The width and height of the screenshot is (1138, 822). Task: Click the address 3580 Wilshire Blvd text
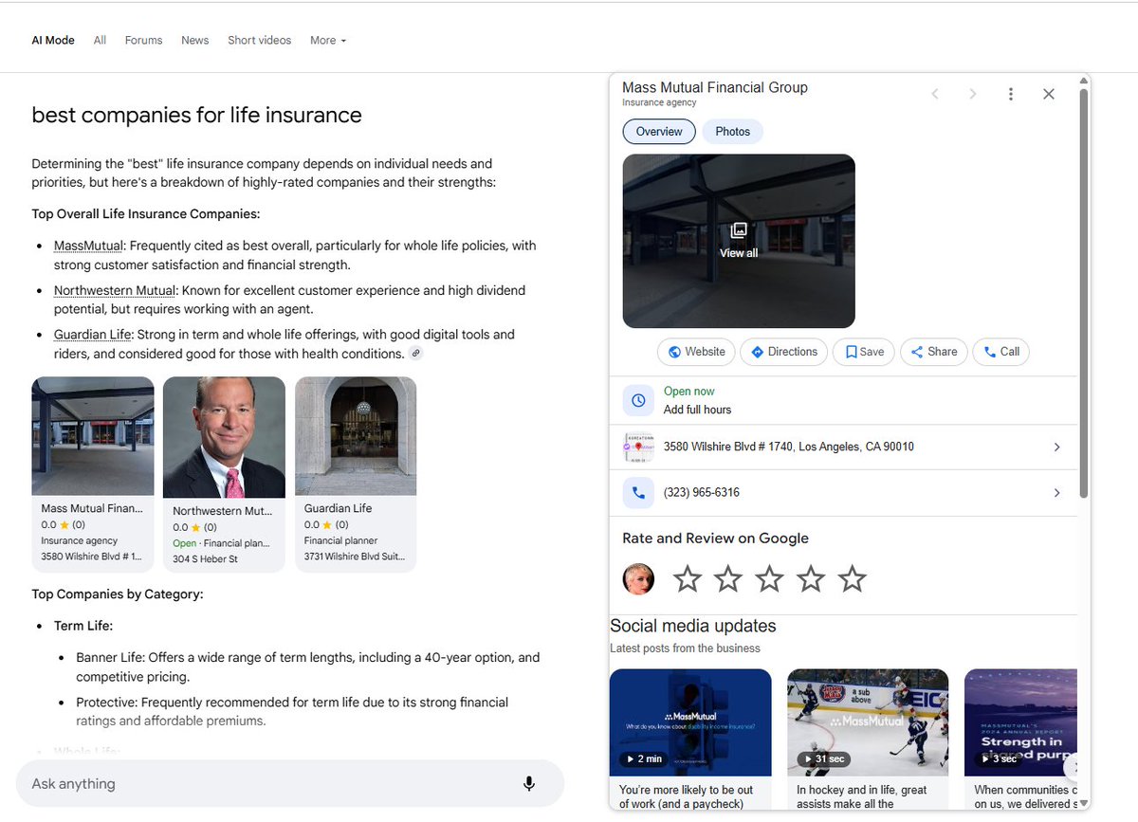pos(789,447)
